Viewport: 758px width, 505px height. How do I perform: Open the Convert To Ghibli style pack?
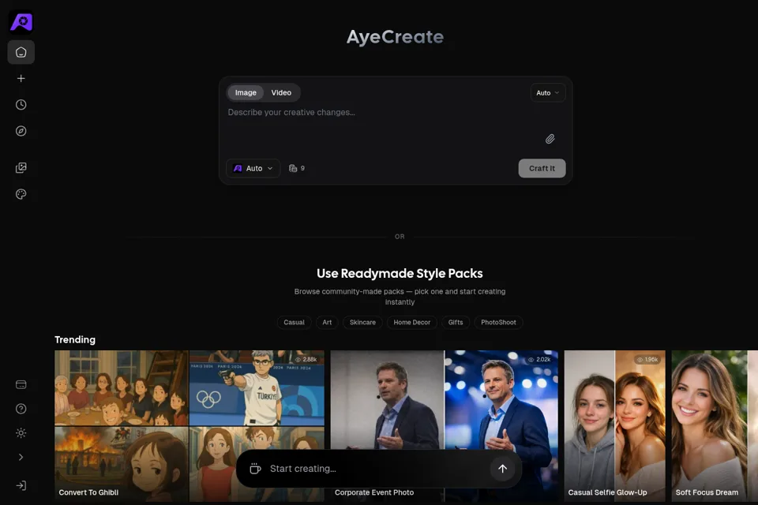189,426
